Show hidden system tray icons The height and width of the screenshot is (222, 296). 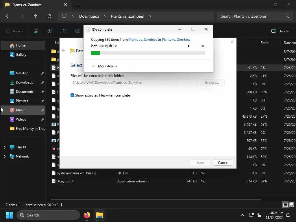click(242, 215)
